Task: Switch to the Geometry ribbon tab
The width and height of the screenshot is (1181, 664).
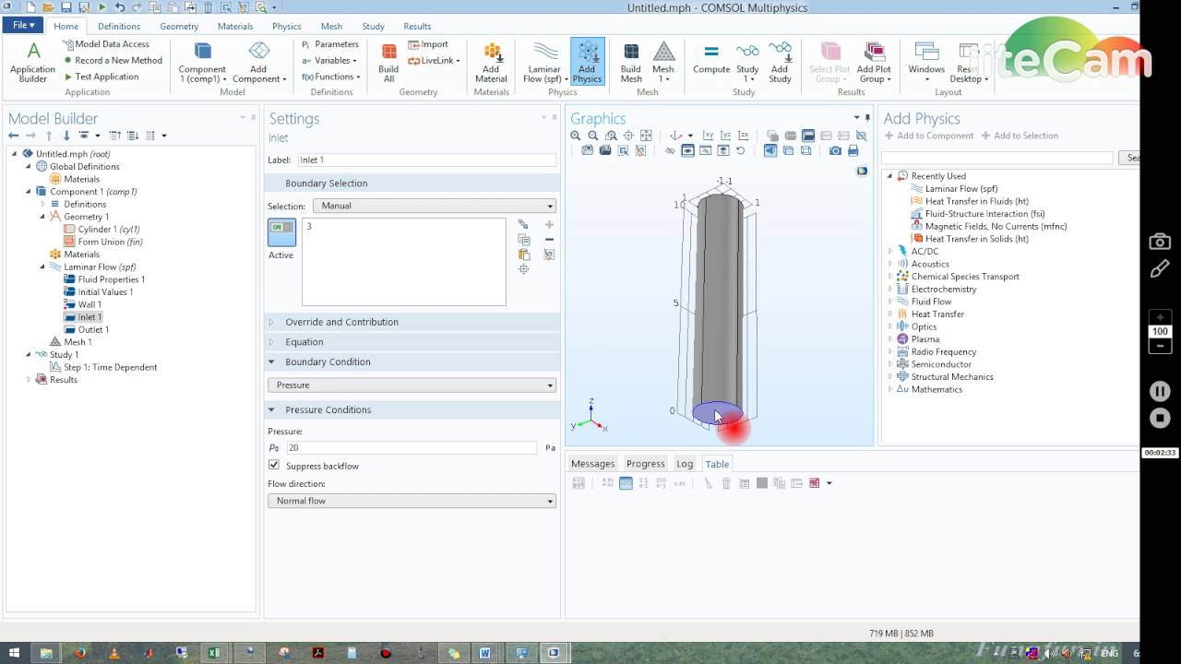Action: [x=179, y=26]
